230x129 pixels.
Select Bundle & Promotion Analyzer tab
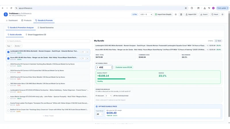pos(21,28)
